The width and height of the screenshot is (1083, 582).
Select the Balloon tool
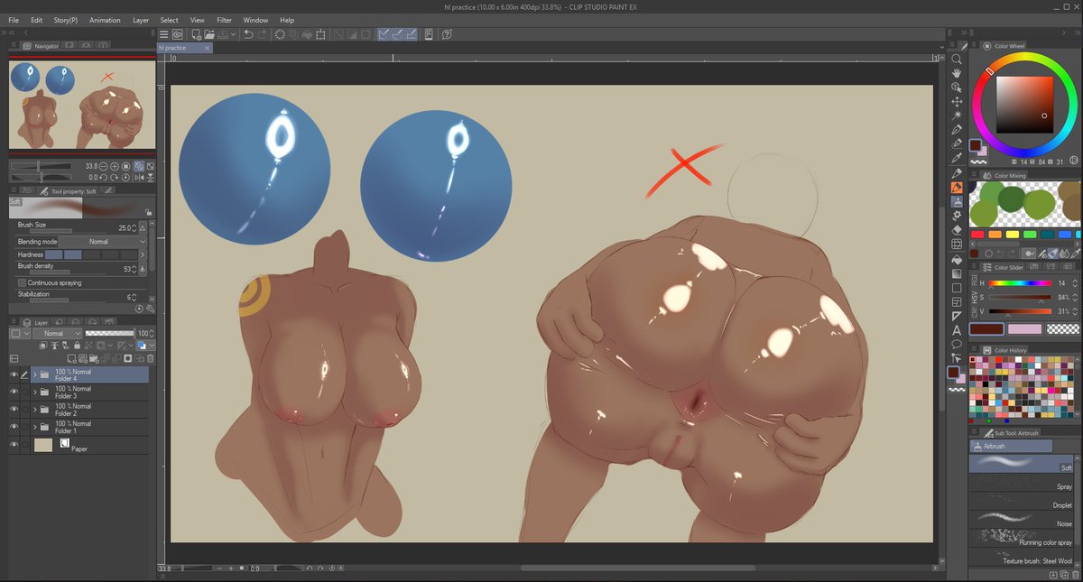(957, 344)
